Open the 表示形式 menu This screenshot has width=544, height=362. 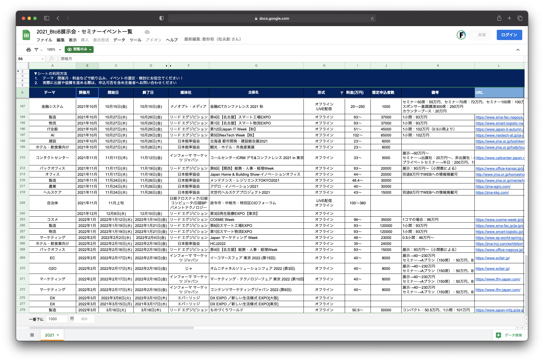[101, 40]
